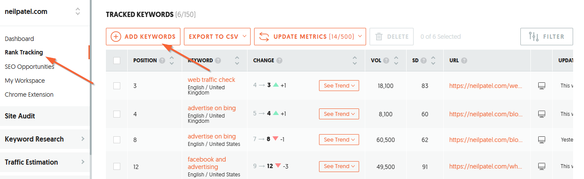Click the Add Keywords button

coord(143,37)
